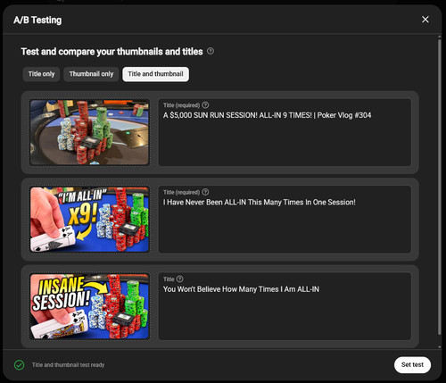
Task: Edit the "I Have Never Been ALL-IN" title field
Action: coord(285,220)
